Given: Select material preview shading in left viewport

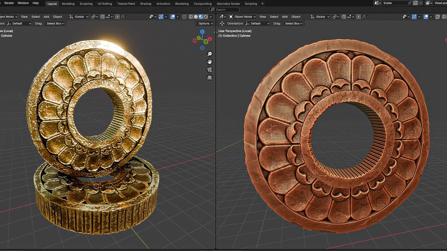Looking at the screenshot, I should point(201,17).
